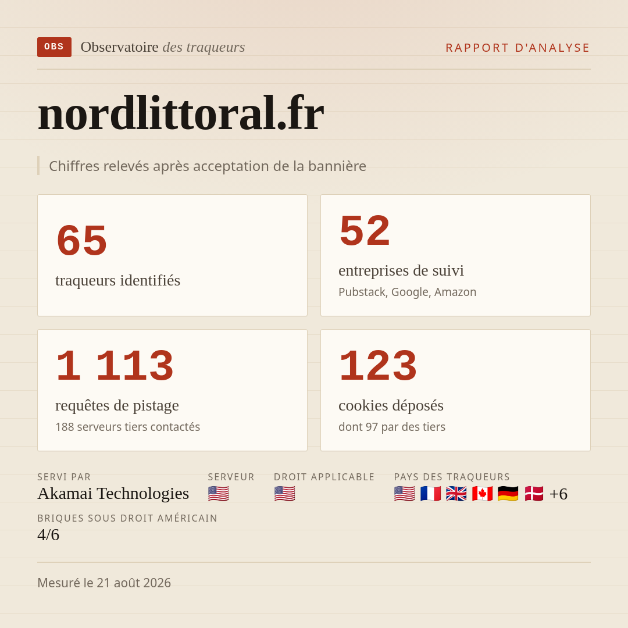Click the DROIT APPLICABLE label
The height and width of the screenshot is (628, 628).
[x=324, y=477]
